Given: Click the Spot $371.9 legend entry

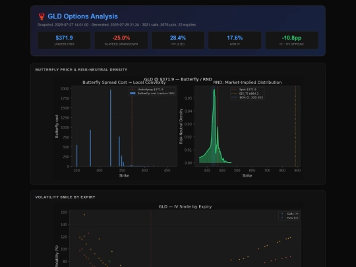Looking at the screenshot, I should coord(244,90).
